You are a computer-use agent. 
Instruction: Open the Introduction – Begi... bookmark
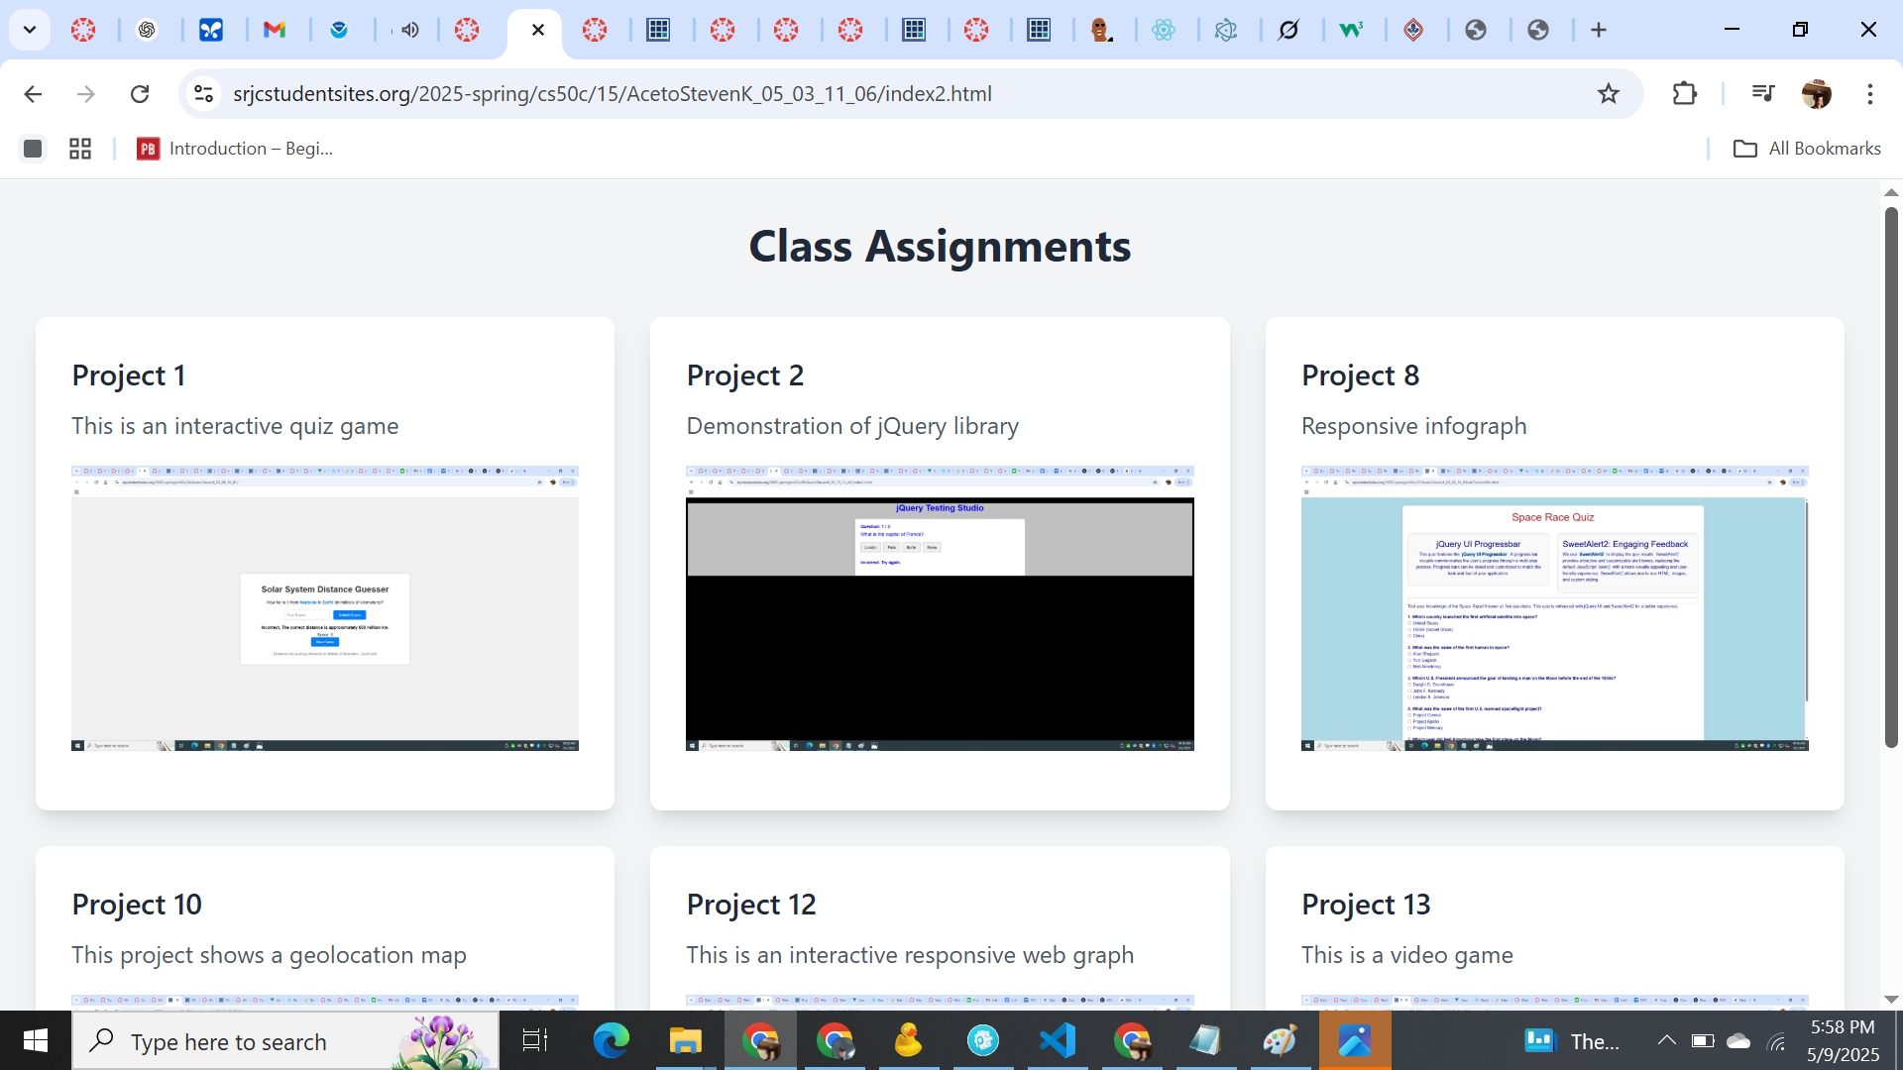(x=235, y=149)
